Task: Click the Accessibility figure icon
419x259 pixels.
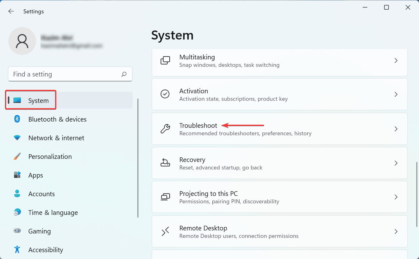Action: pos(17,249)
